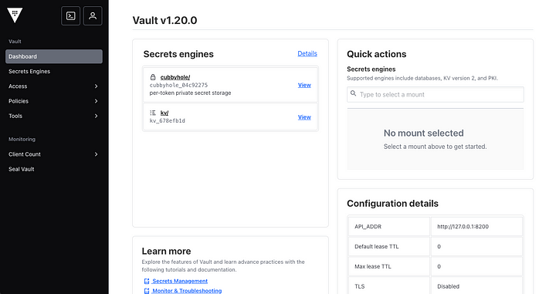The width and height of the screenshot is (556, 294).
Task: Expand the Access menu chevron
Action: pyautogui.click(x=96, y=86)
